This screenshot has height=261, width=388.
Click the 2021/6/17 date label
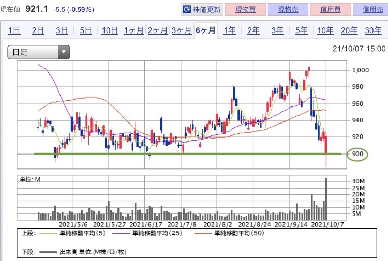click(146, 225)
